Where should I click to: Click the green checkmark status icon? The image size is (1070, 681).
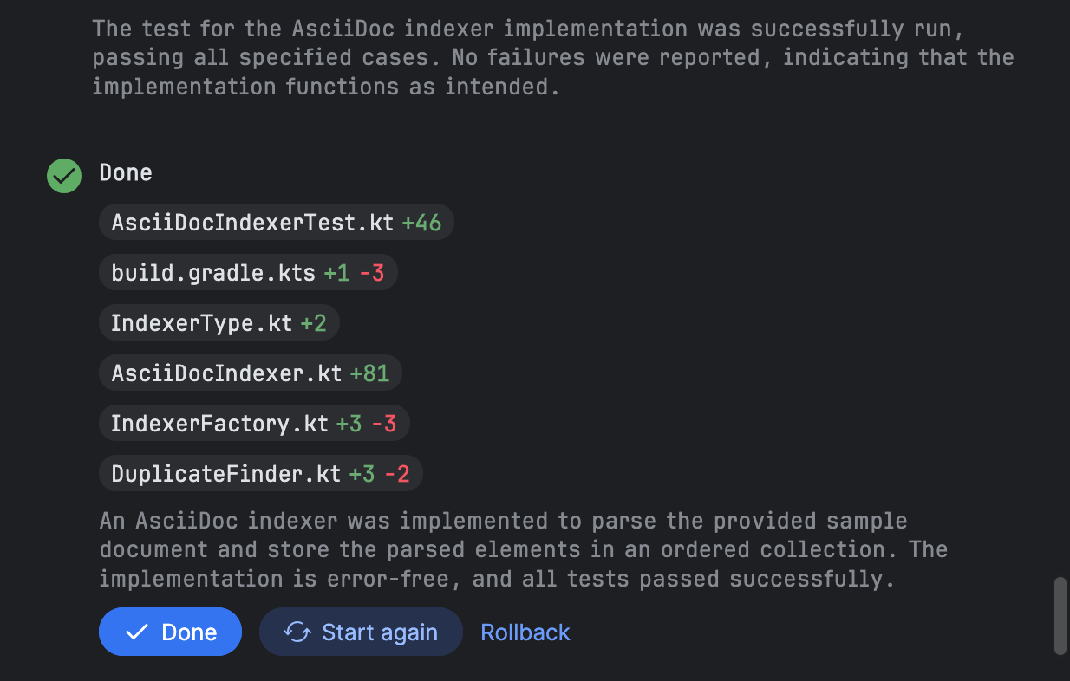[64, 176]
